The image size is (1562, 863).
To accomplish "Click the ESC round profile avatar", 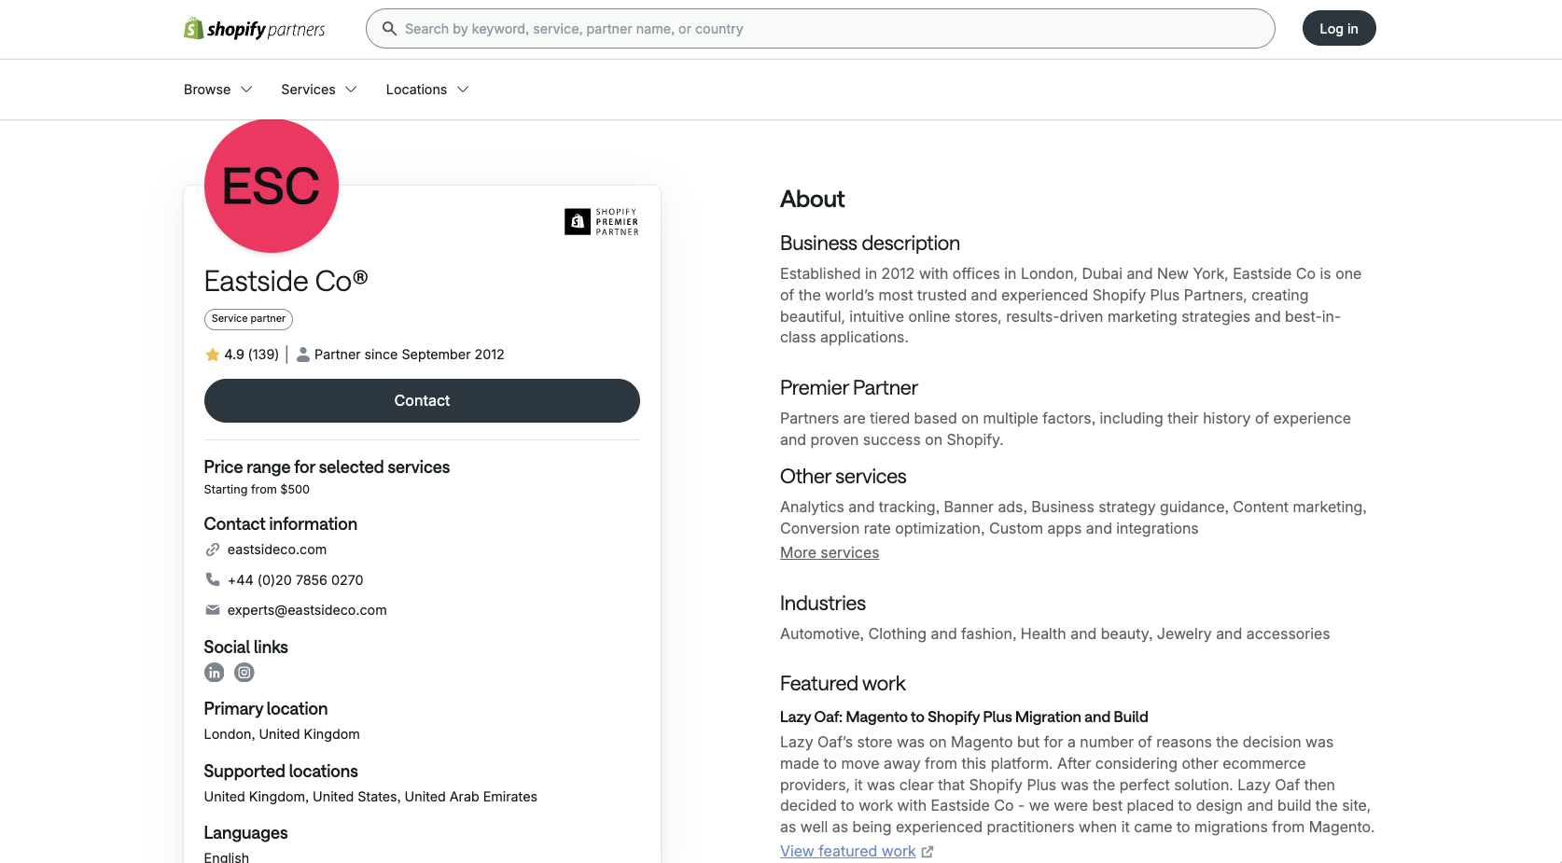I will [x=272, y=186].
